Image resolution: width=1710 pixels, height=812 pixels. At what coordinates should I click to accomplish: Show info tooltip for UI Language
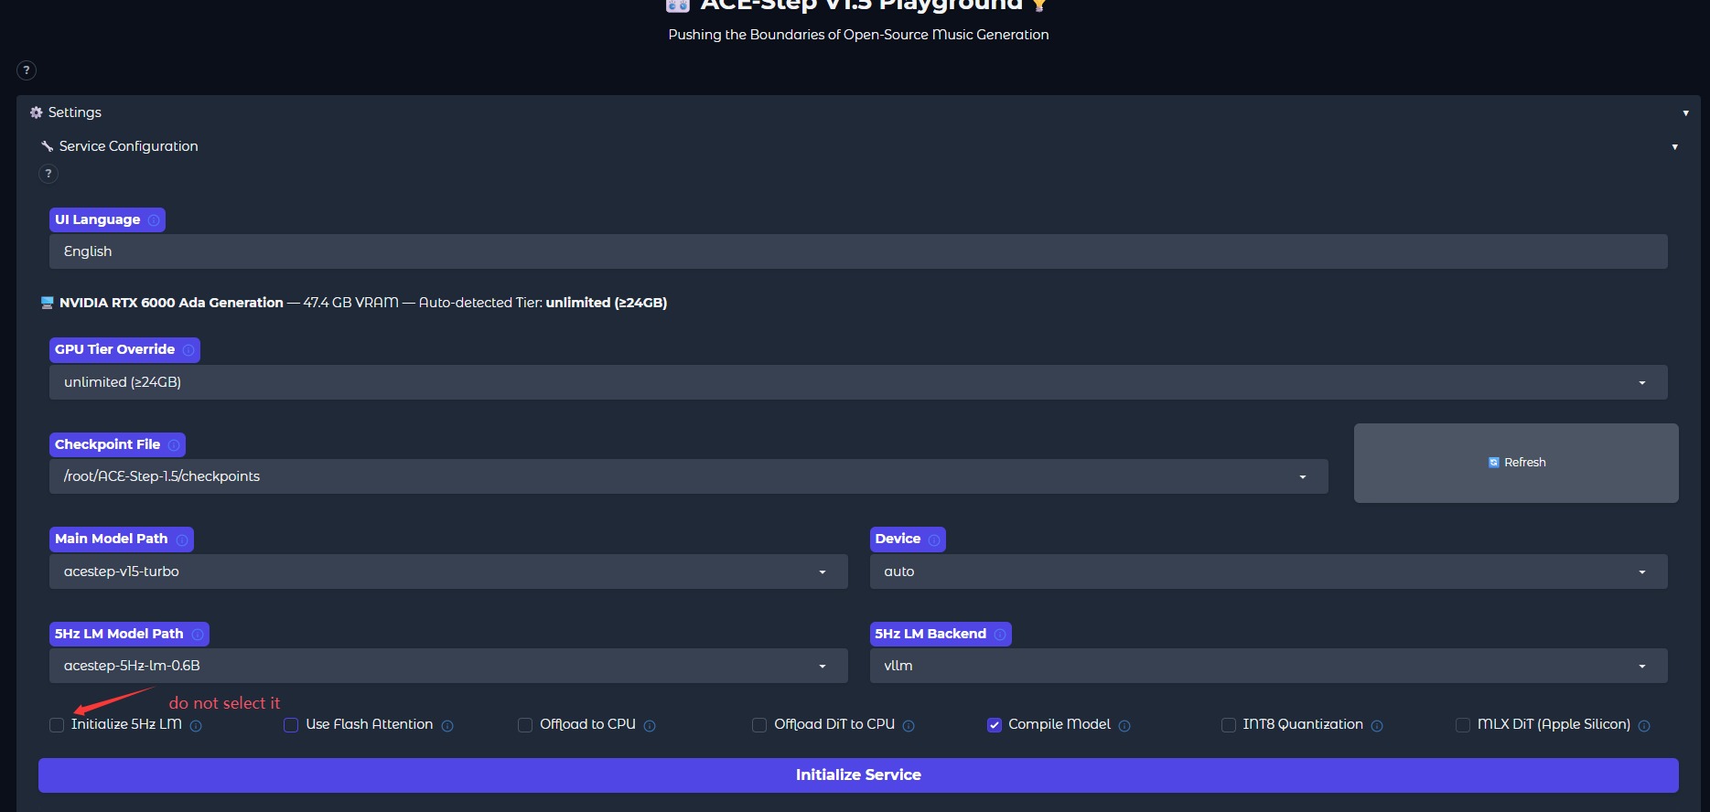coord(154,220)
